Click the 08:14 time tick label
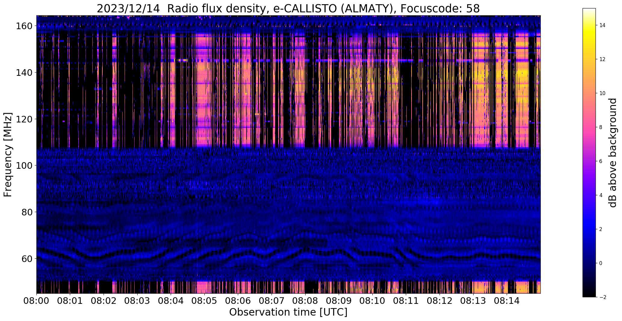Image resolution: width=622 pixels, height=321 pixels. pyautogui.click(x=507, y=301)
